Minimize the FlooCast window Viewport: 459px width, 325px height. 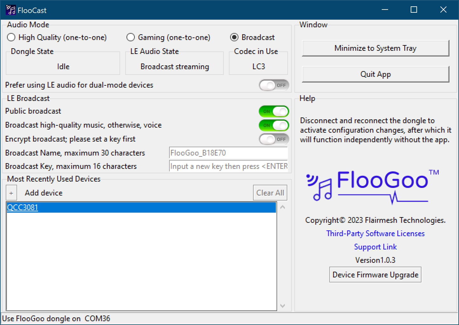(x=385, y=10)
